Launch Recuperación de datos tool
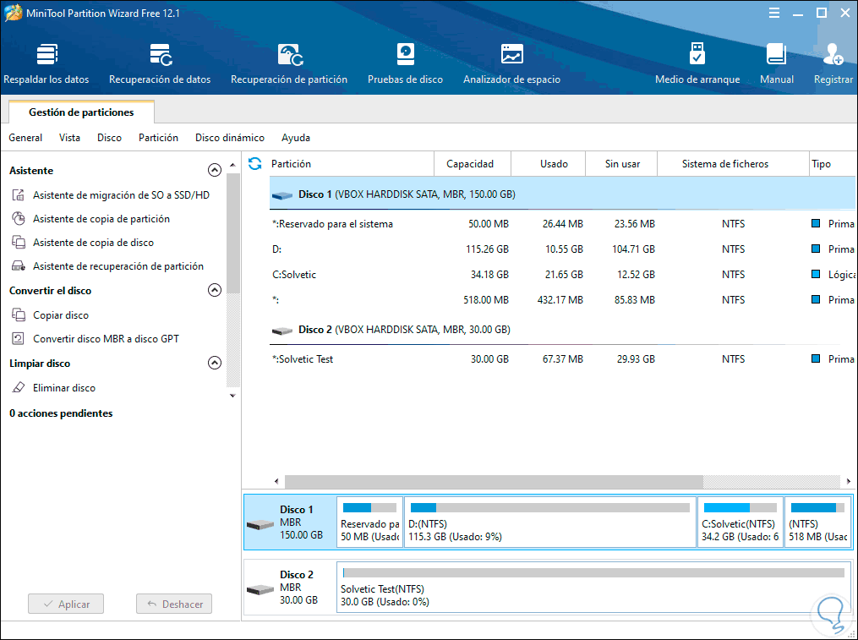Viewport: 858px width, 640px height. [x=160, y=63]
